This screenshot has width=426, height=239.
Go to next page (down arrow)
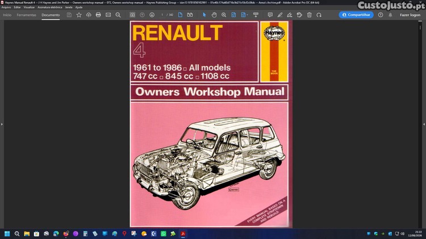pos(152,15)
